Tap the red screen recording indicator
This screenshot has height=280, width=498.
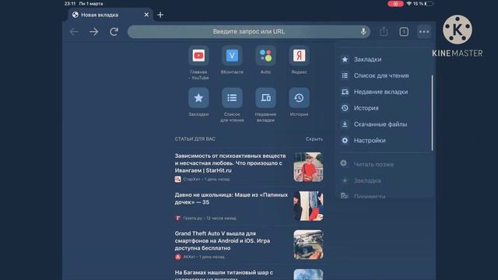point(395,3)
